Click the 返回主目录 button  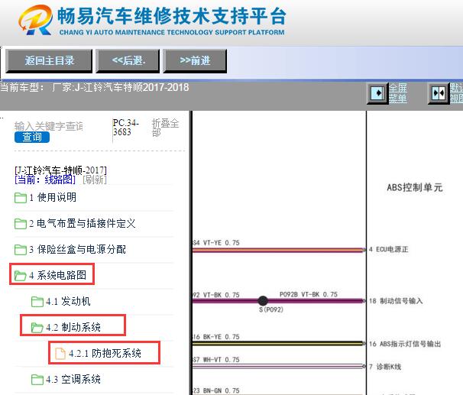49,61
